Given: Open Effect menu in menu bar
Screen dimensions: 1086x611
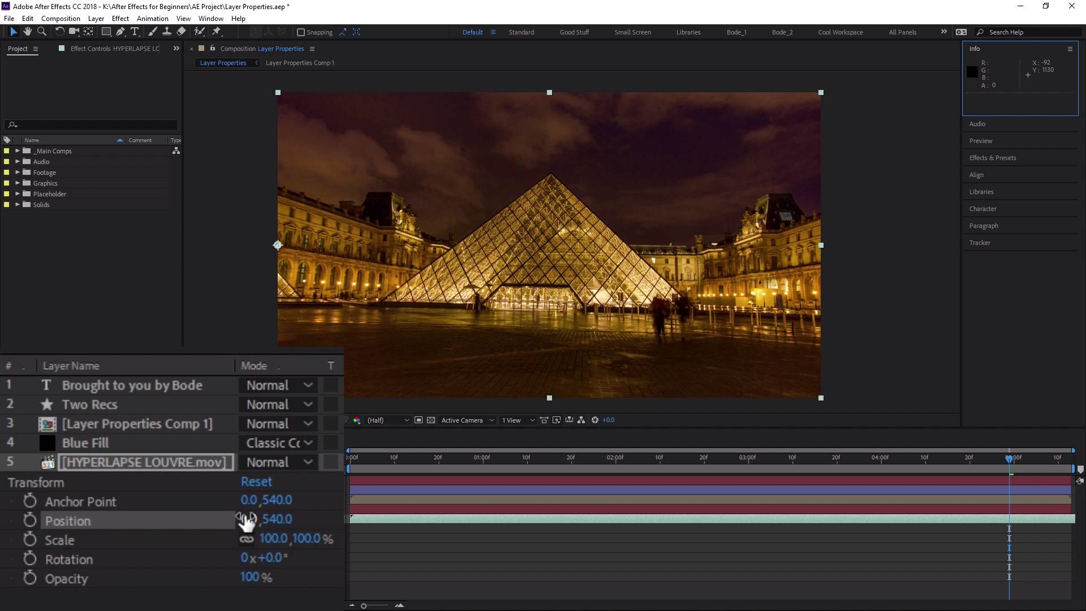Looking at the screenshot, I should [x=120, y=18].
